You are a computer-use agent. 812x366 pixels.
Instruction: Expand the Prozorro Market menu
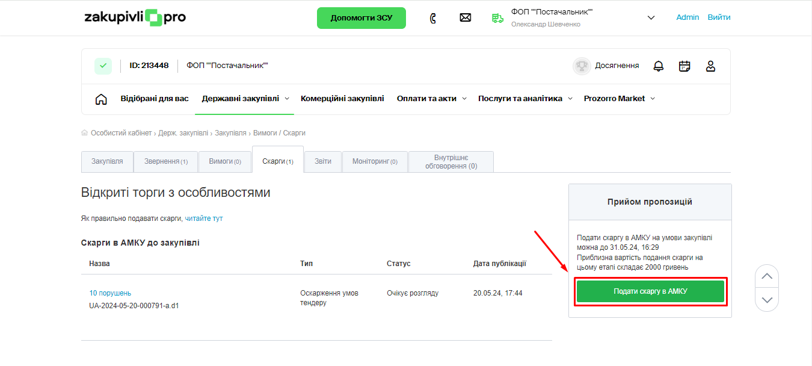pyautogui.click(x=619, y=99)
